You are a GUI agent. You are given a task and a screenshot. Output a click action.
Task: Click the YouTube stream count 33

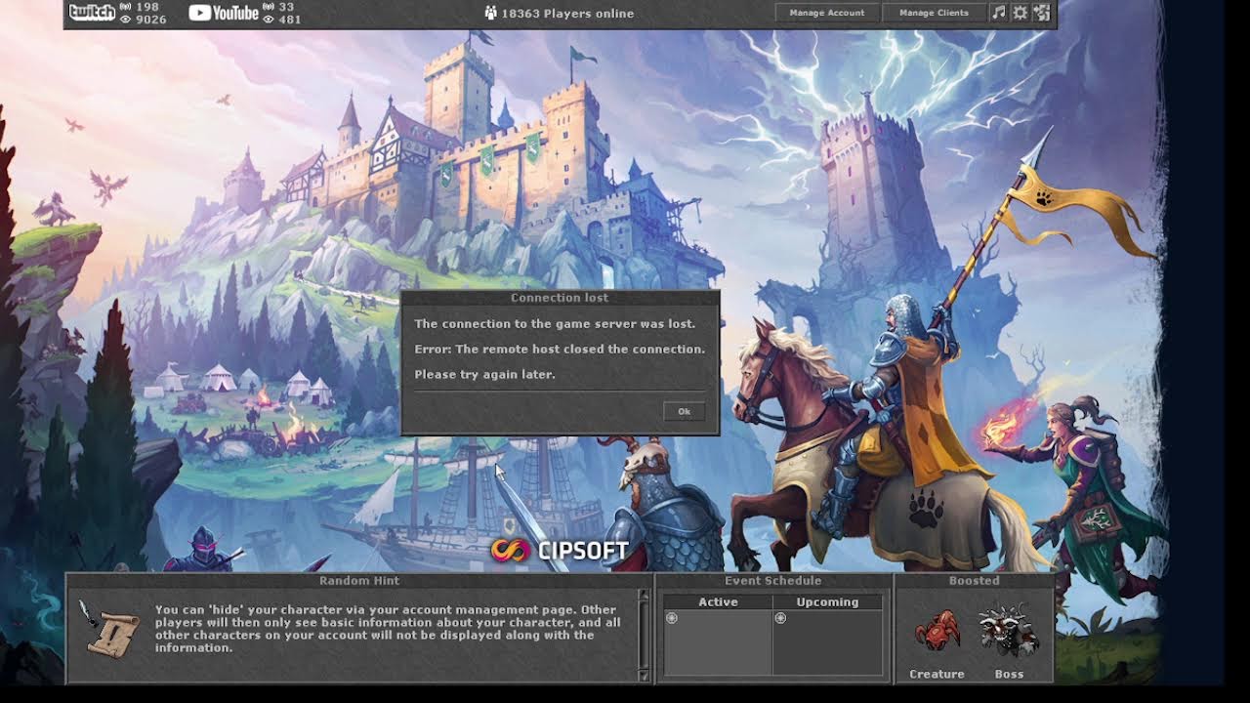point(286,8)
